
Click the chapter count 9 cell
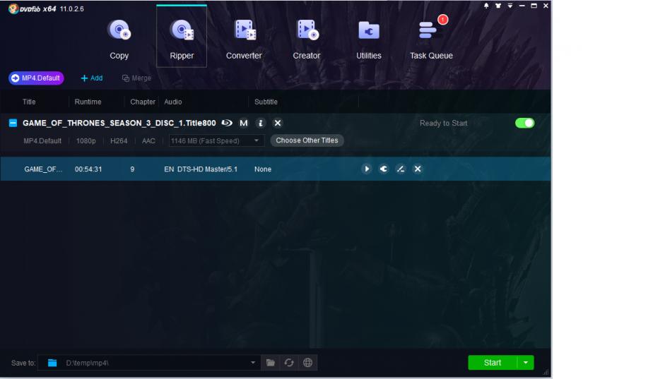tap(132, 169)
